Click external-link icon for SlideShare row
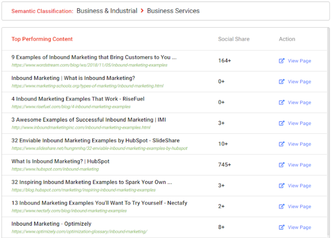The height and width of the screenshot is (238, 332). (x=282, y=144)
